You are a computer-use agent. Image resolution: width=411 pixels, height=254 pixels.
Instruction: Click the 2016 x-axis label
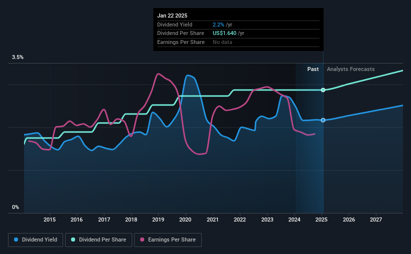[77, 219]
